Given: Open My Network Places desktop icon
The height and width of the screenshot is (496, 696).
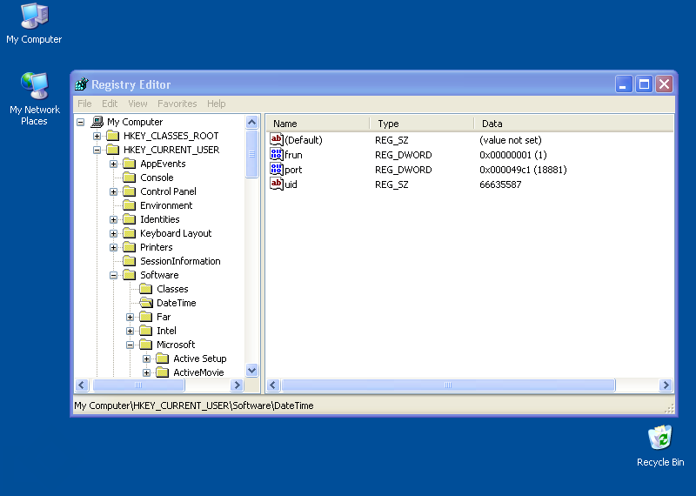Looking at the screenshot, I should [x=34, y=85].
